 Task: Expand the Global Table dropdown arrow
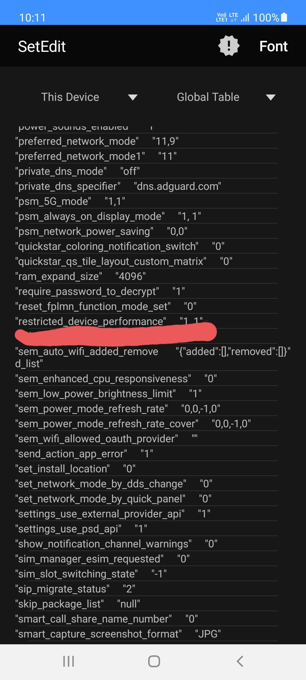[271, 97]
